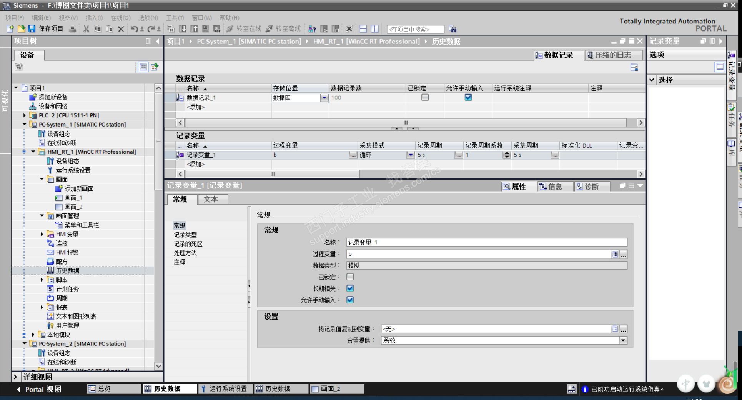Click the 名称 field containing 记录变量_1
The image size is (742, 400).
[487, 242]
